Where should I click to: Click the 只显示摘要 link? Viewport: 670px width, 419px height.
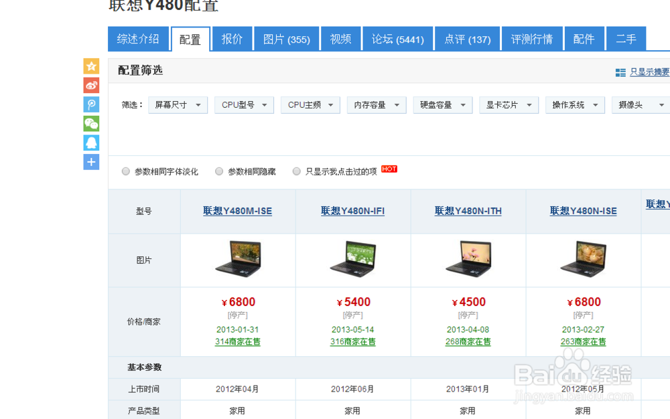649,72
